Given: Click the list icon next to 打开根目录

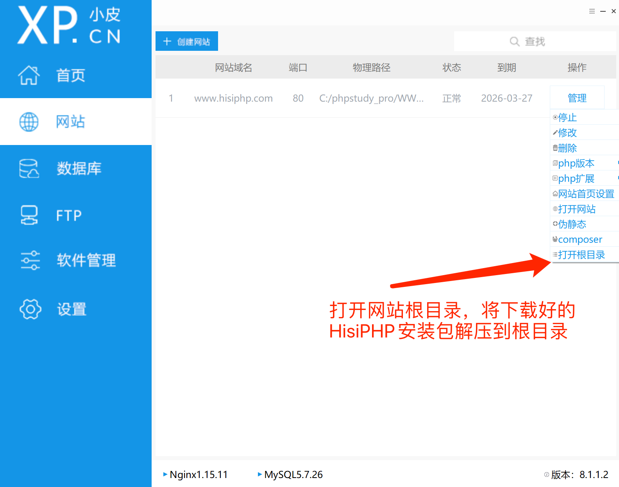Looking at the screenshot, I should (555, 254).
